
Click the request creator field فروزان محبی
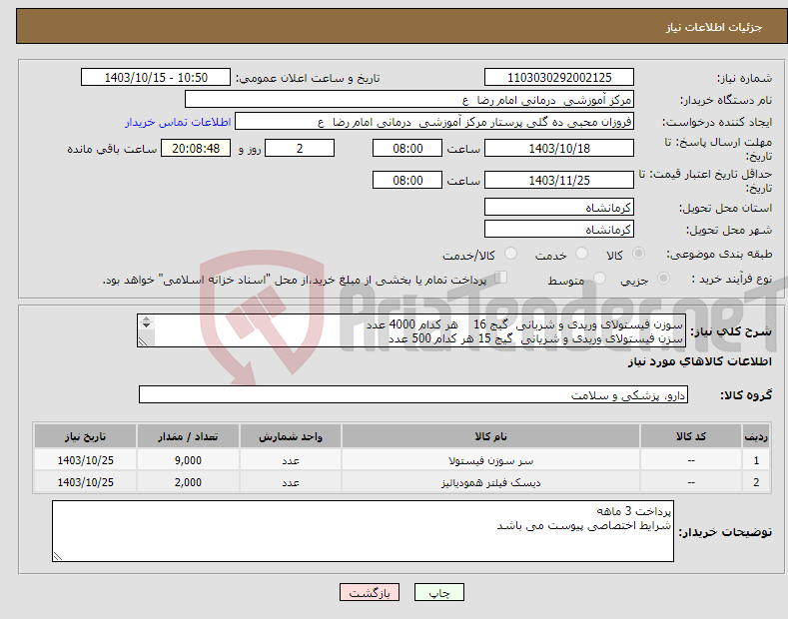click(x=434, y=122)
